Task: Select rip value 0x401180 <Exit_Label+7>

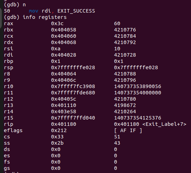Action: pos(150,124)
